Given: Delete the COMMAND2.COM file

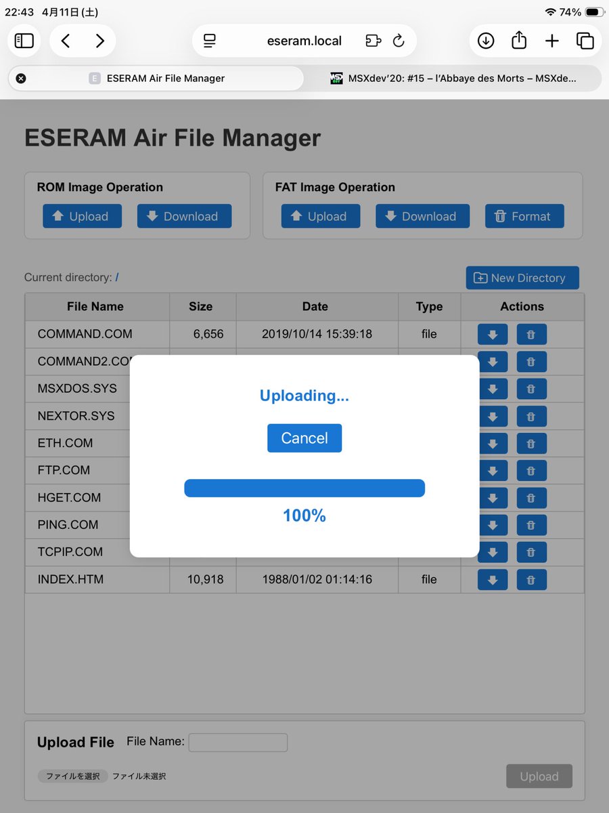Looking at the screenshot, I should pos(532,362).
